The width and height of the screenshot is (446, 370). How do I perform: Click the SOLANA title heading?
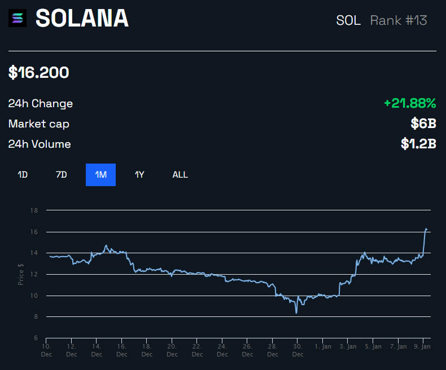coord(82,18)
